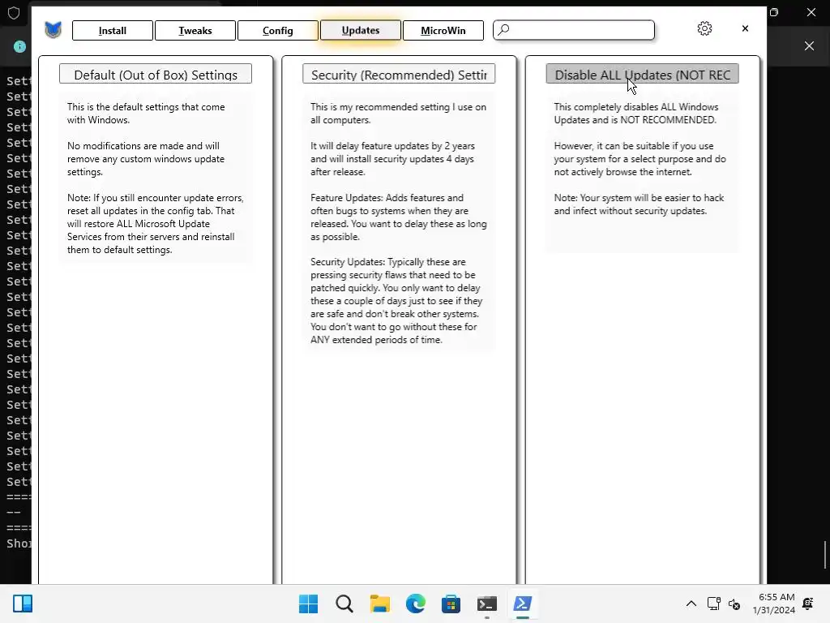Screen dimensions: 830x623
Task: Switch to Windows Terminal taskbar icon
Action: (x=487, y=604)
